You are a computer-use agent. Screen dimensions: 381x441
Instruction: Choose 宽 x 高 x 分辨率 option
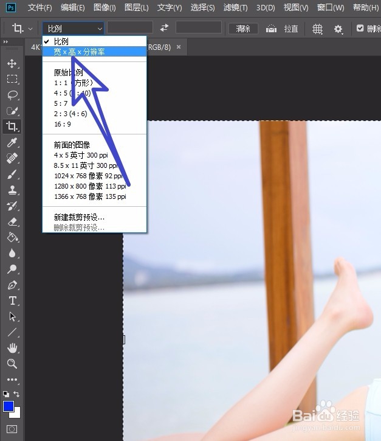tap(94, 52)
